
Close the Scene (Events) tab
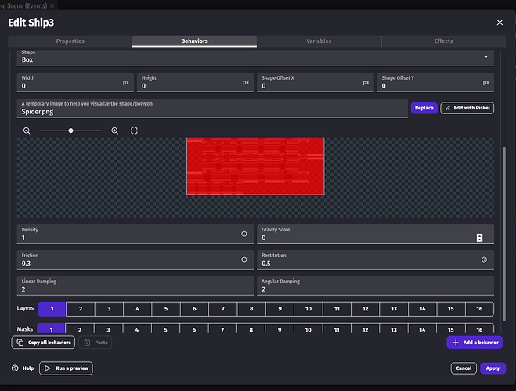pyautogui.click(x=52, y=5)
